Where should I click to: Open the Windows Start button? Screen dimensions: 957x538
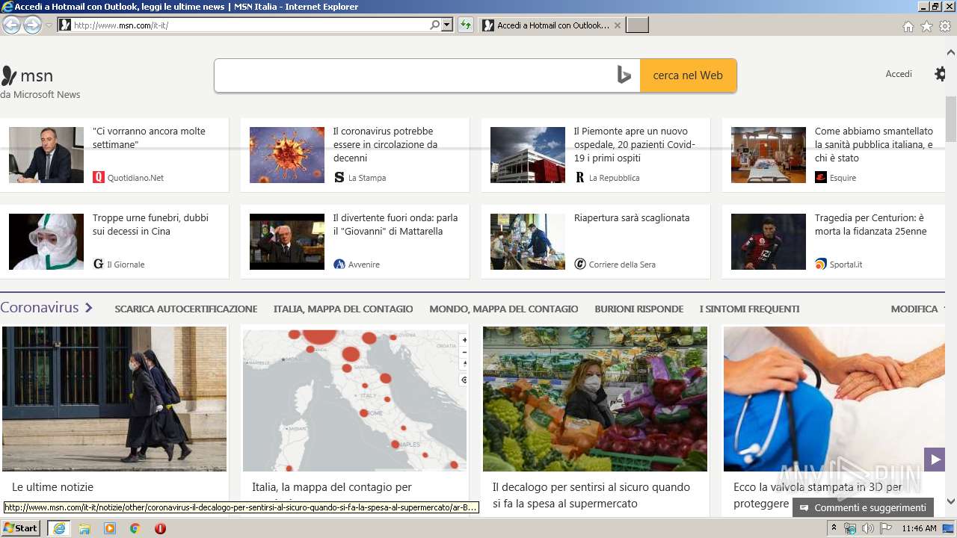pyautogui.click(x=21, y=528)
